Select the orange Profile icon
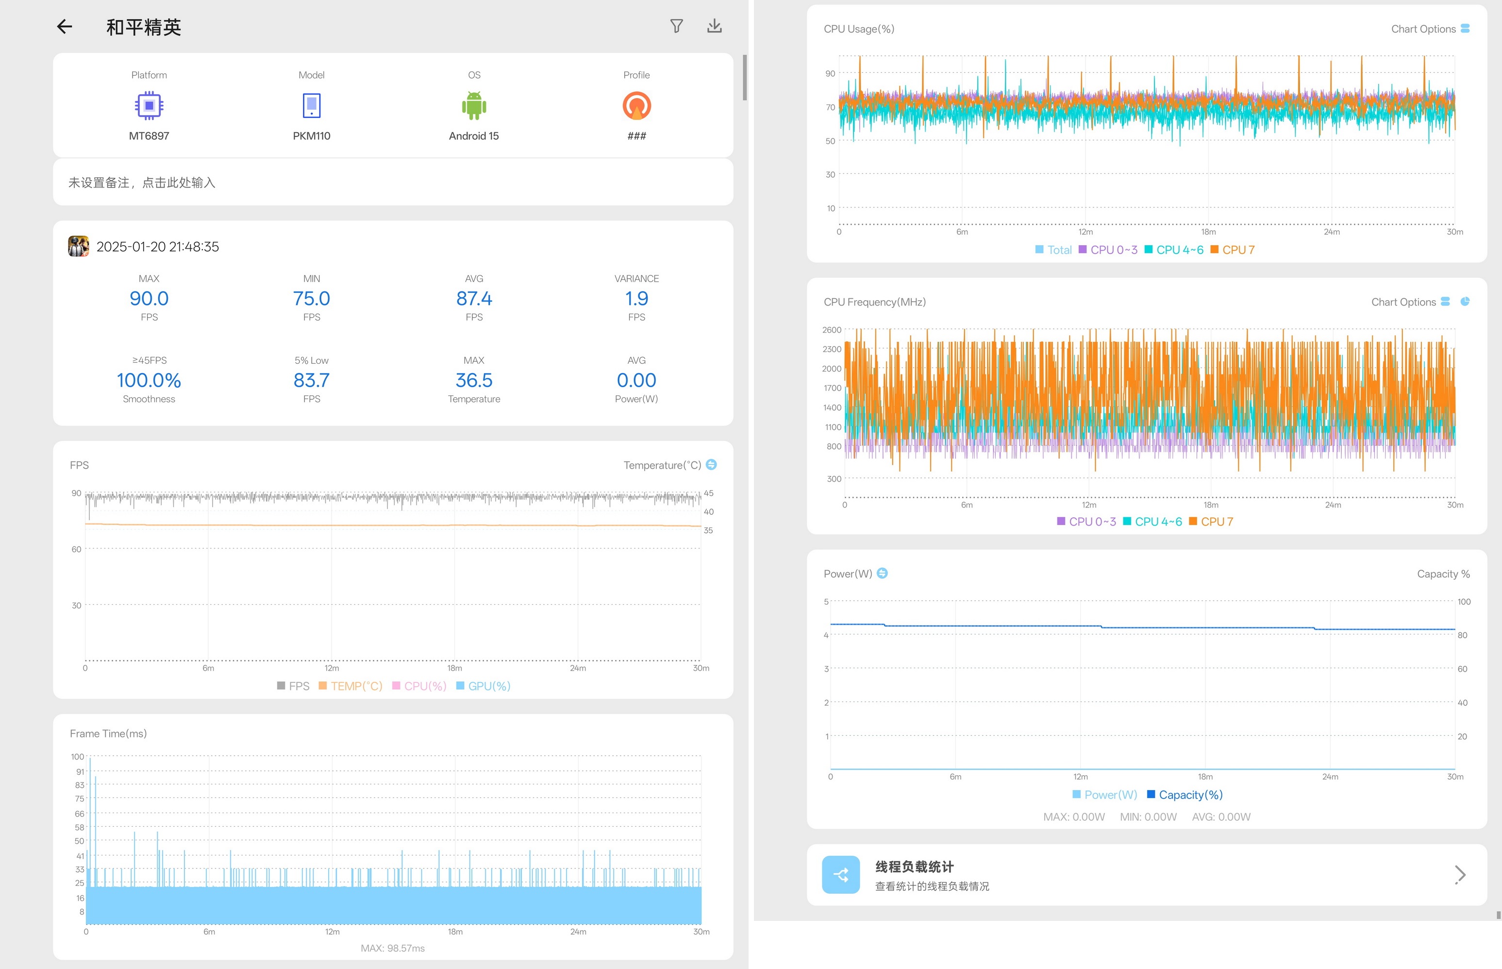This screenshot has width=1502, height=969. tap(636, 106)
